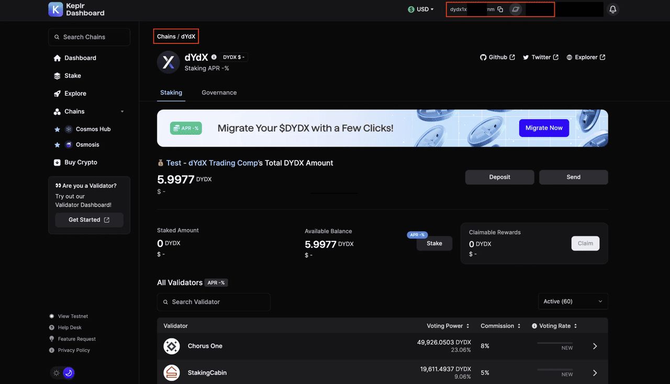Click the dYdX chain logo
This screenshot has width=670, height=384.
tap(169, 62)
